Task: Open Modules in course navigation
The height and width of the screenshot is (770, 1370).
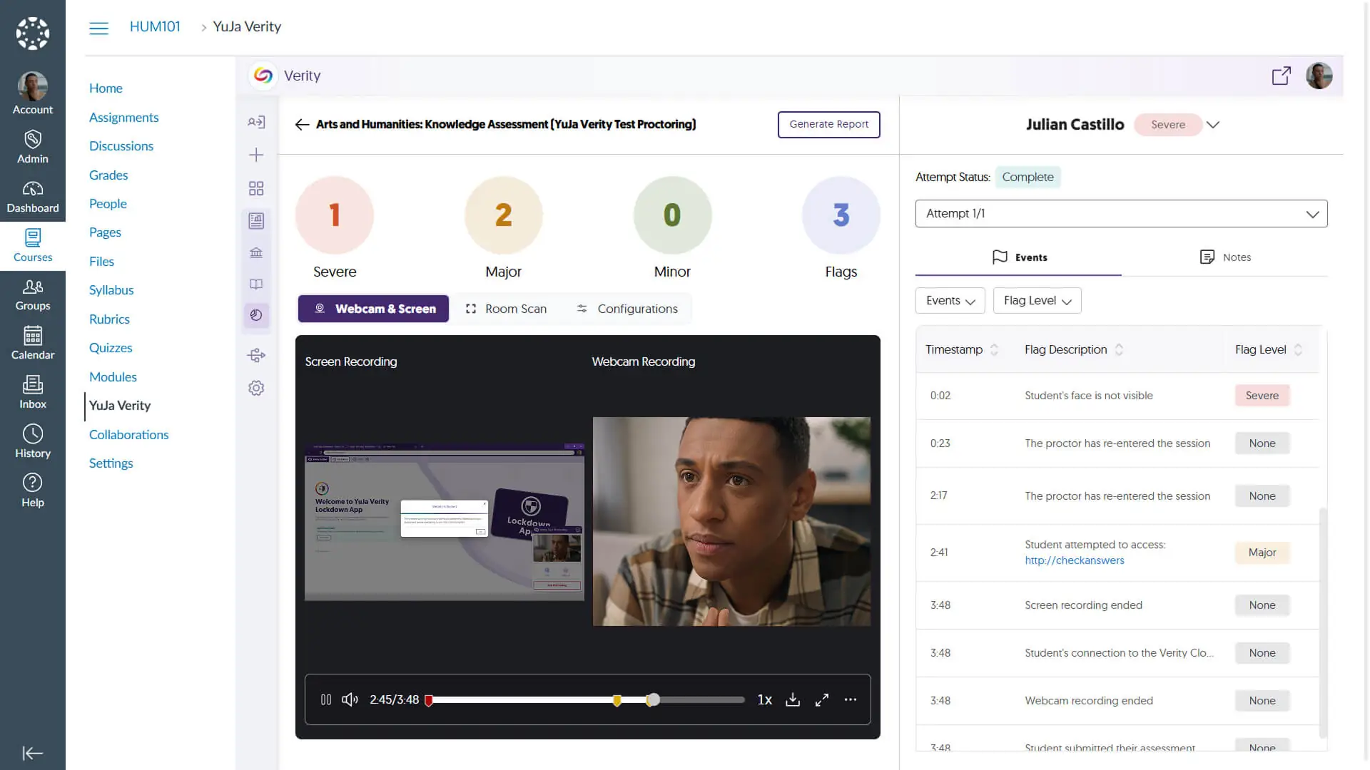Action: (x=113, y=377)
